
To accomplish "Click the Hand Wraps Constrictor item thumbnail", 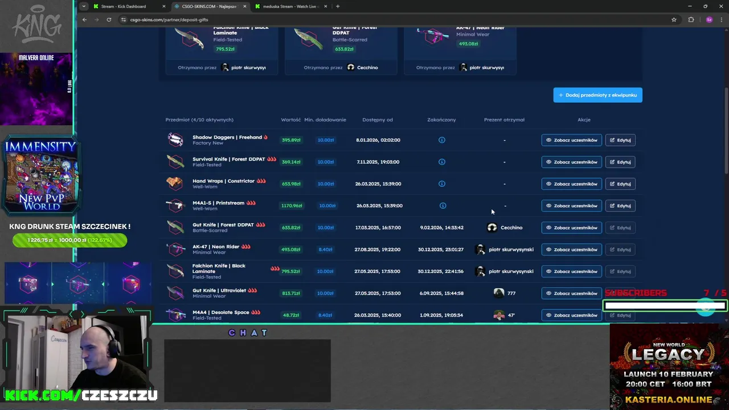I will [174, 183].
